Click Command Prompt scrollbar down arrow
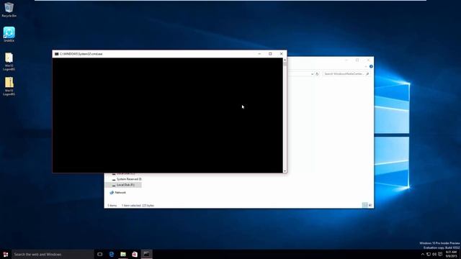461x259 pixels. click(x=285, y=171)
